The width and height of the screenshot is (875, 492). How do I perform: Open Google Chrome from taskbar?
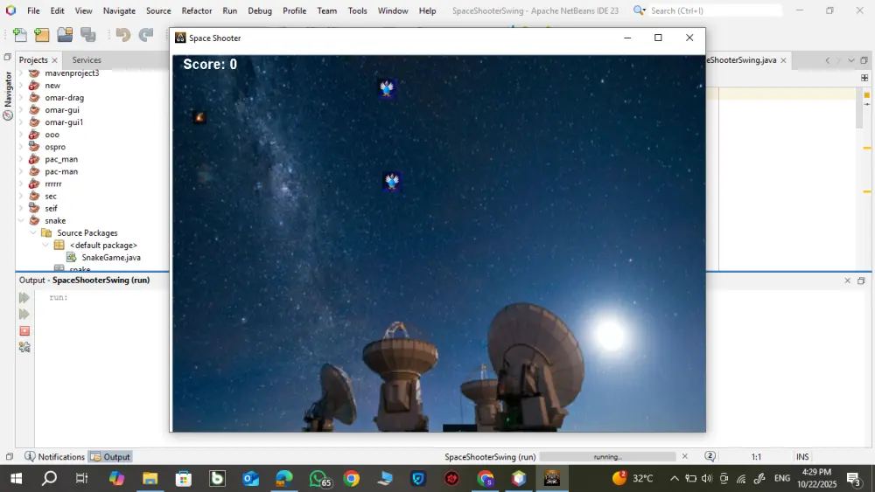pyautogui.click(x=352, y=478)
